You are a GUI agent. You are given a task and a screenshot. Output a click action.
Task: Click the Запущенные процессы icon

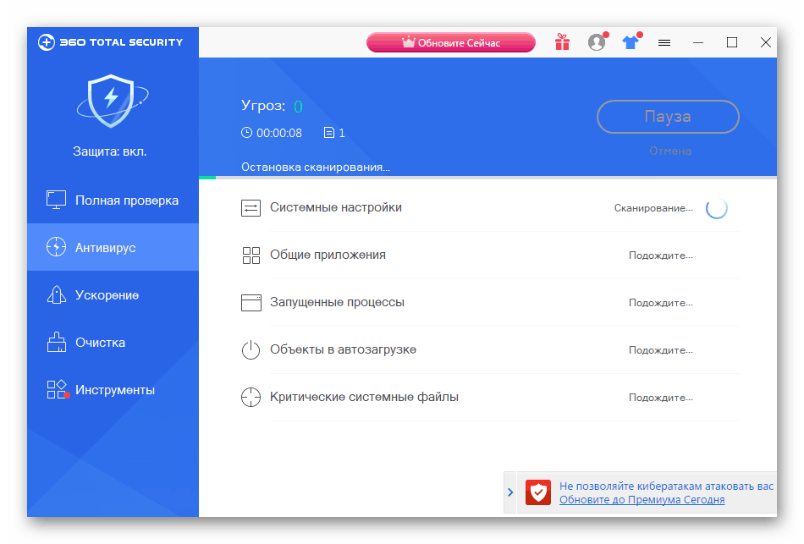(x=251, y=302)
